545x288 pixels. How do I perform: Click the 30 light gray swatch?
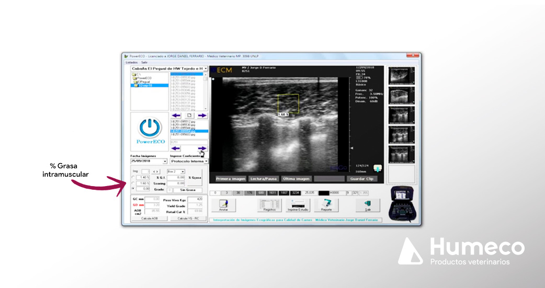(x=238, y=193)
